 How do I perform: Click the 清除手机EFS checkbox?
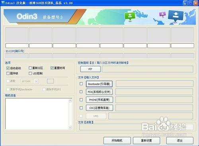point(44,89)
